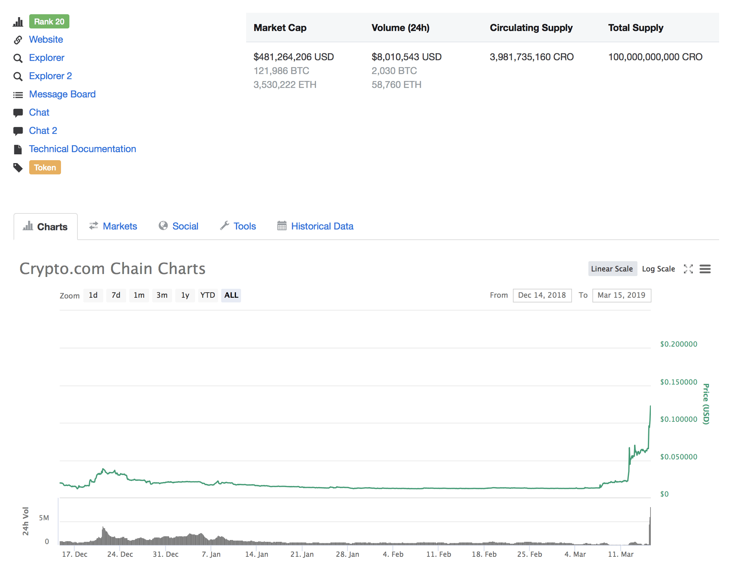Set chart zoom to 1m
This screenshot has width=729, height=567.
coord(139,295)
